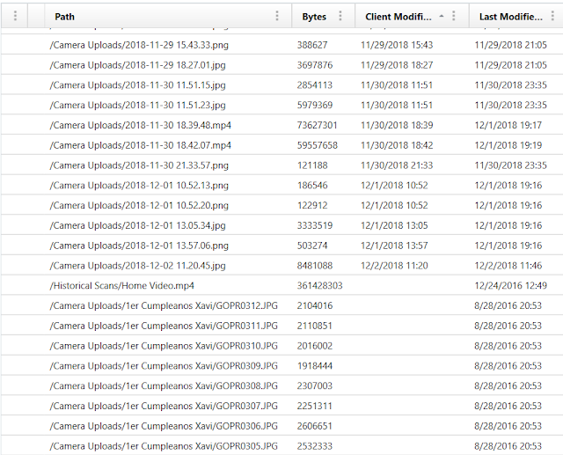Viewport: 563px width, 455px height.
Task: Open the Path column options menu
Action: click(277, 16)
